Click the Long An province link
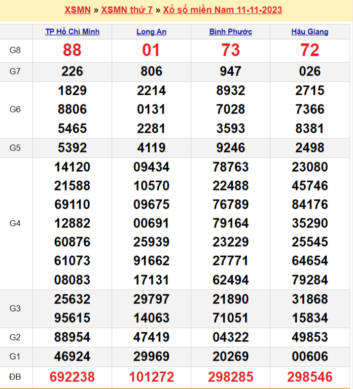 click(151, 31)
